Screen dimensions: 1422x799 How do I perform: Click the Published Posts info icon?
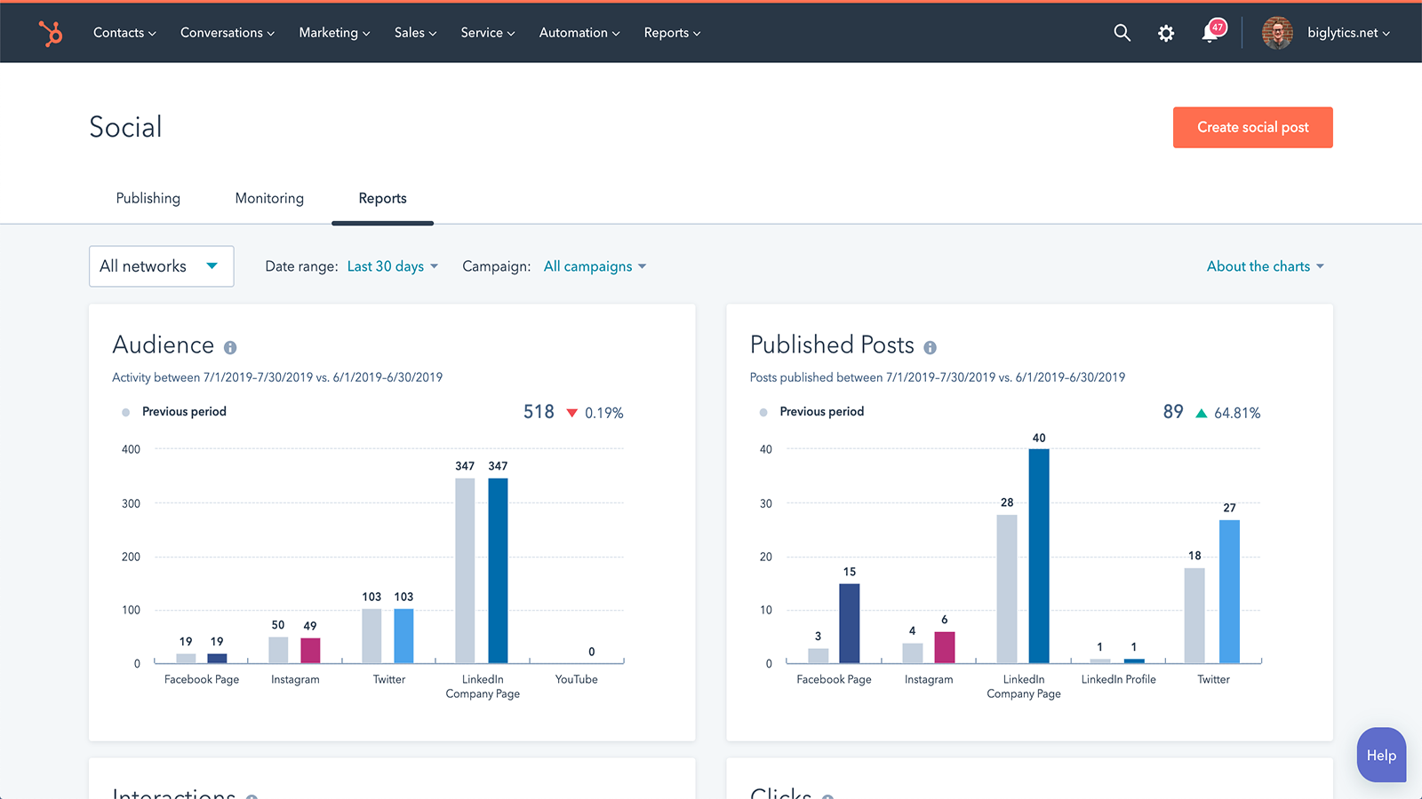coord(930,347)
